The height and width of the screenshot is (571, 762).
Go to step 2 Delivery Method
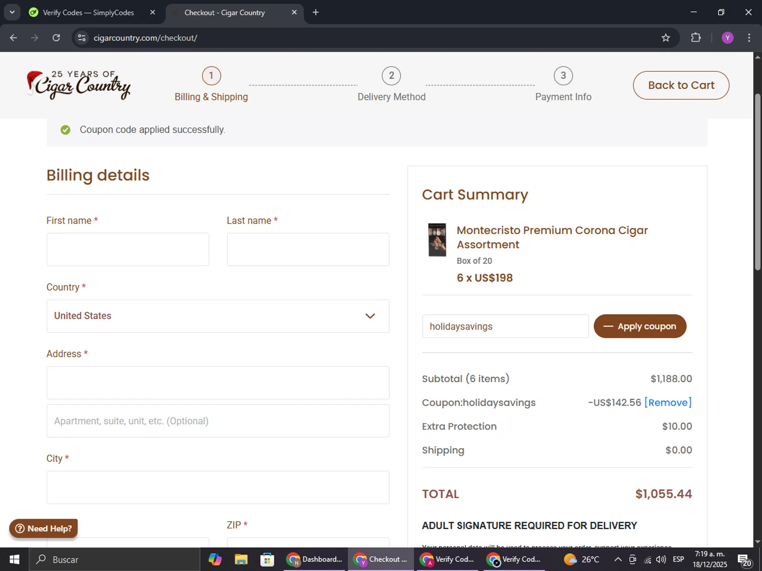pos(391,84)
